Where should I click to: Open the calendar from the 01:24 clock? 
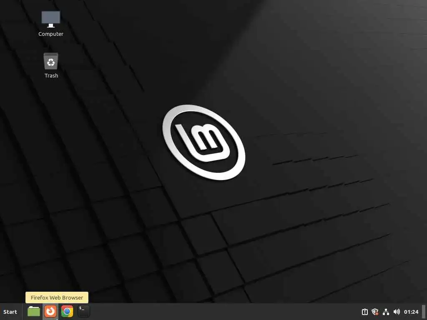pyautogui.click(x=411, y=312)
